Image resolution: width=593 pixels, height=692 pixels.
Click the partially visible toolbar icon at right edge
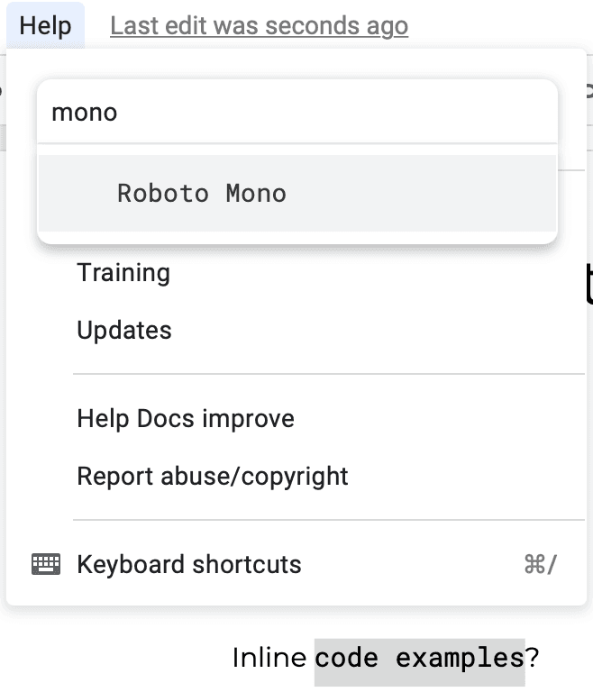[589, 90]
